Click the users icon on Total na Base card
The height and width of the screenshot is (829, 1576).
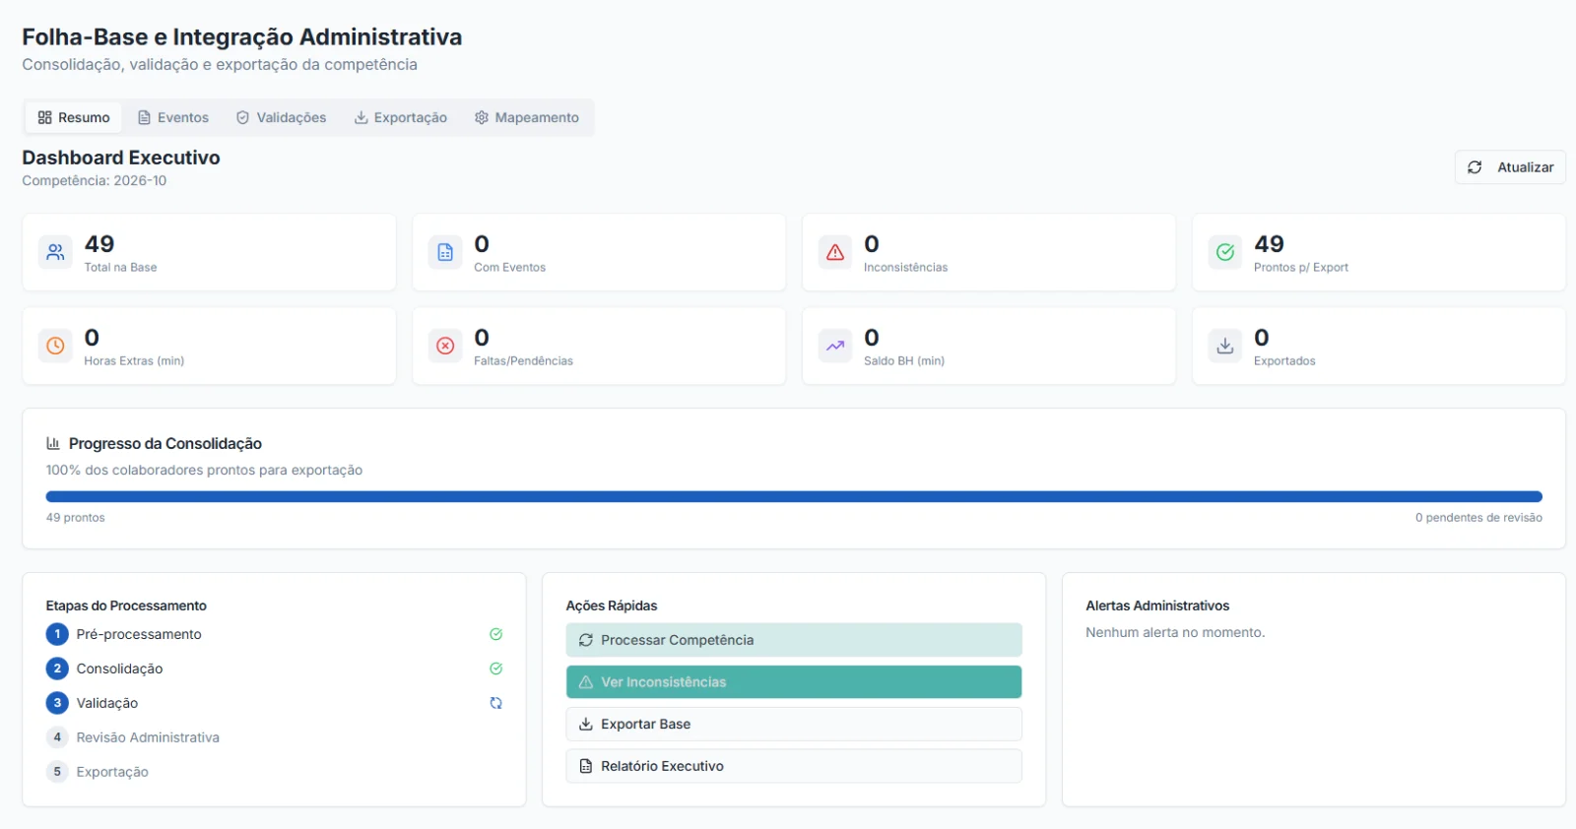point(55,252)
